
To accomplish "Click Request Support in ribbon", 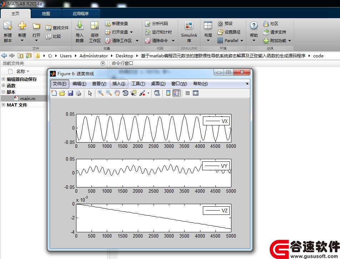I will click(275, 32).
